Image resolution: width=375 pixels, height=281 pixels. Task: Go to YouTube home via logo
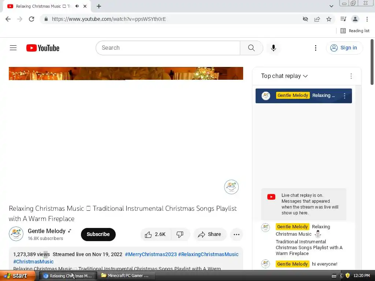click(x=43, y=48)
